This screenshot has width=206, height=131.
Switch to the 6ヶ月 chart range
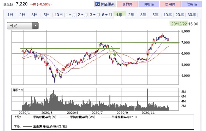(107, 15)
